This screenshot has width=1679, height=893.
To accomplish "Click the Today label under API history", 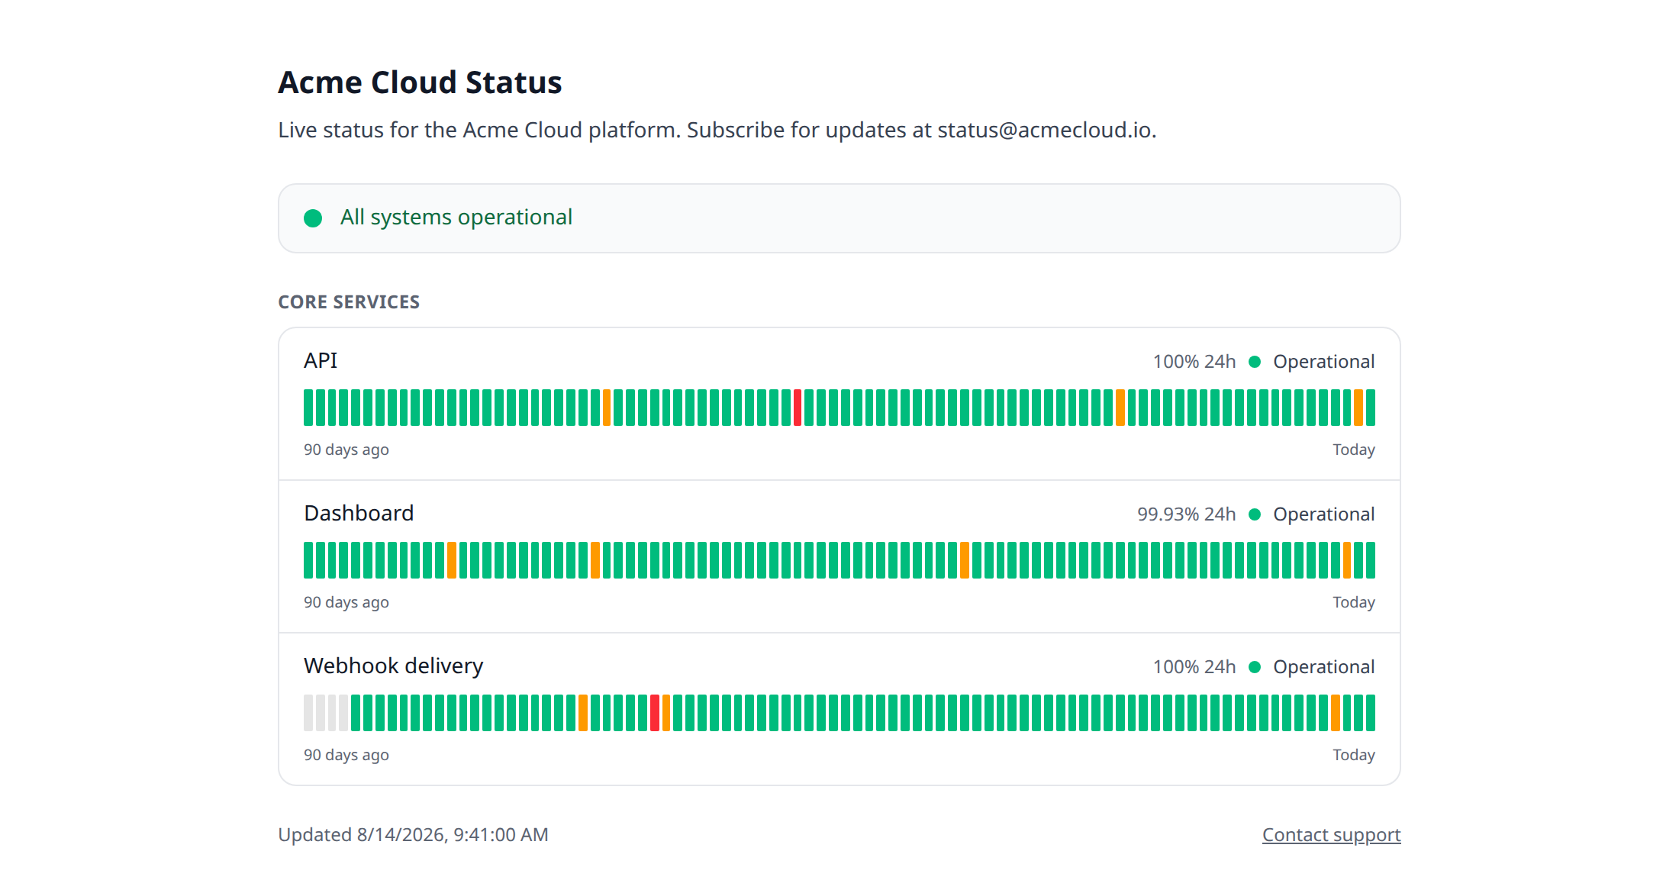I will [x=1354, y=450].
